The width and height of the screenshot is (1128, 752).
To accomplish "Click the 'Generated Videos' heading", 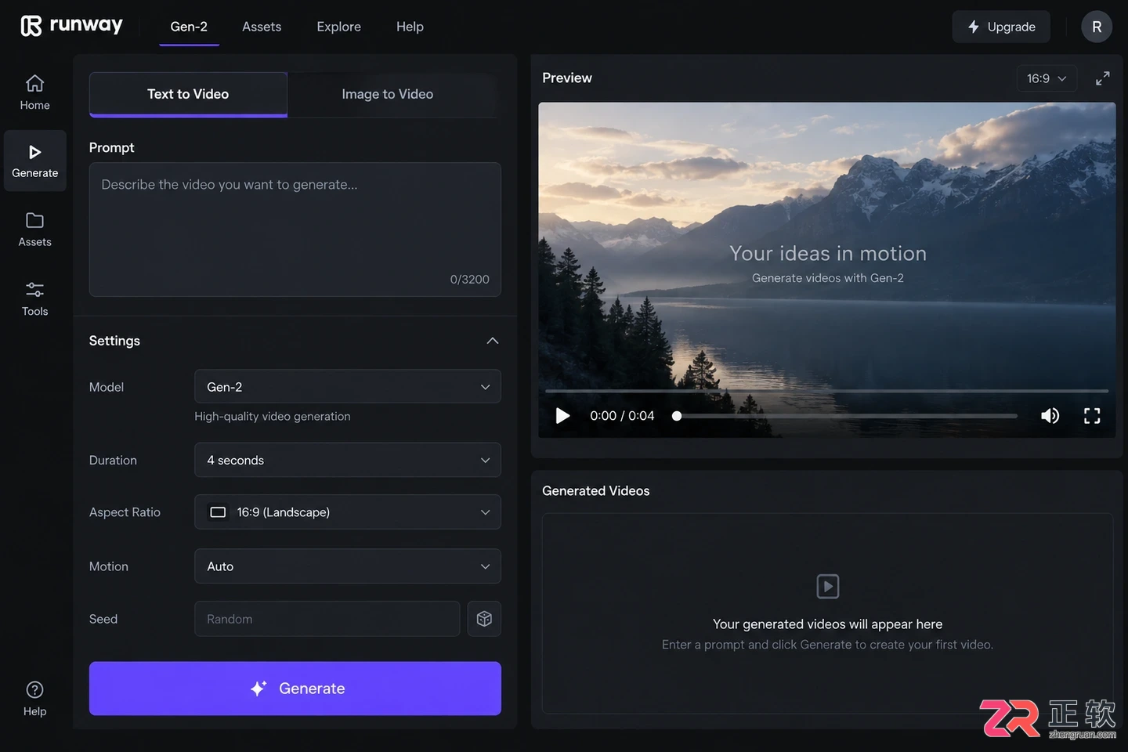I will (x=596, y=491).
